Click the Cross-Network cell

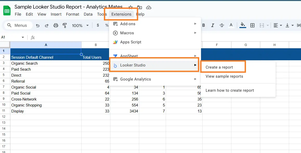[46, 99]
